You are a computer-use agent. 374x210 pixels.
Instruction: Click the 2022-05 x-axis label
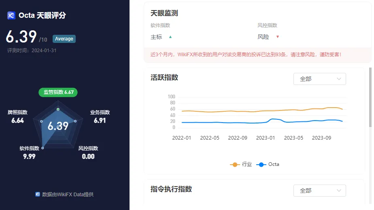pyautogui.click(x=210, y=138)
